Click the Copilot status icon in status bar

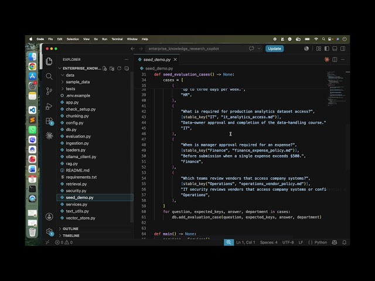(x=335, y=242)
